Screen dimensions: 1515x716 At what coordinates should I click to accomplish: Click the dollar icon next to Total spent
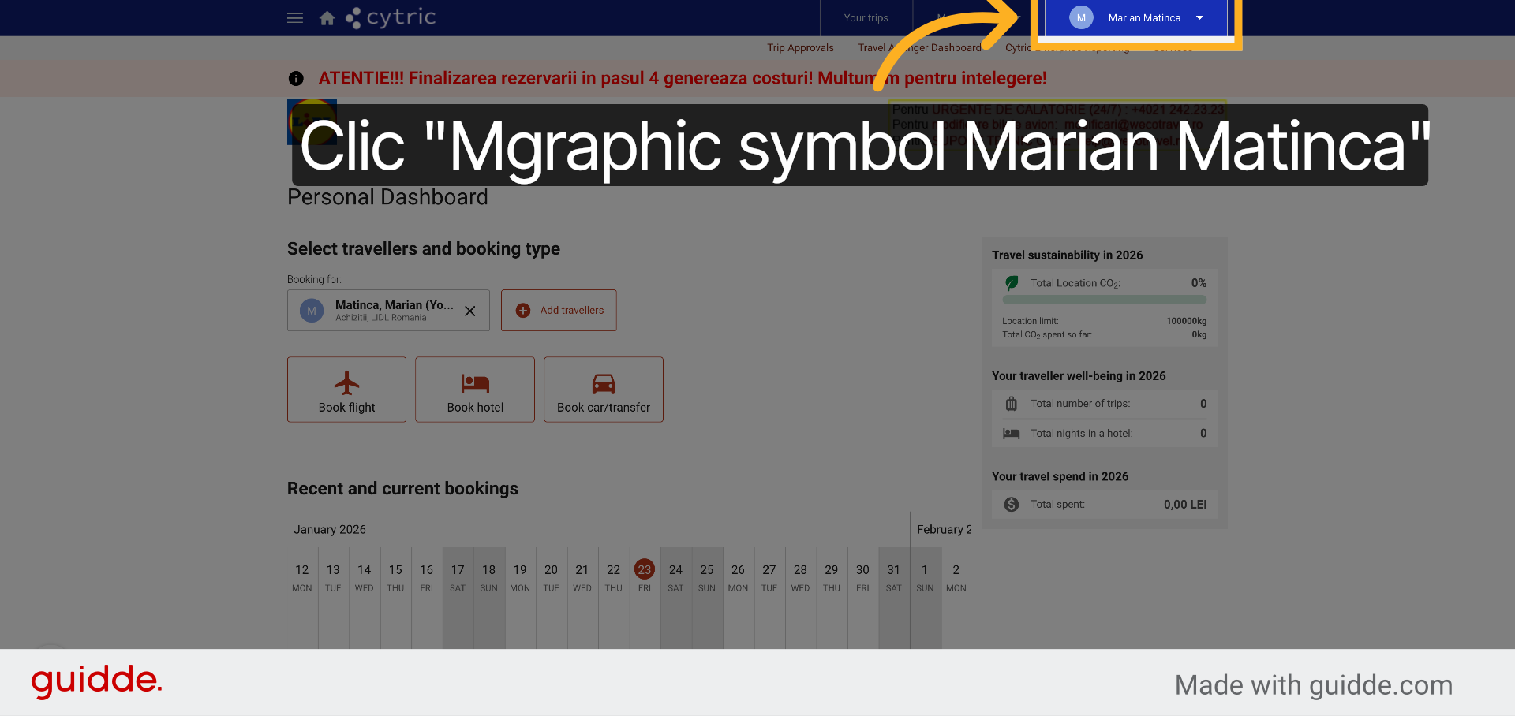(x=1012, y=504)
